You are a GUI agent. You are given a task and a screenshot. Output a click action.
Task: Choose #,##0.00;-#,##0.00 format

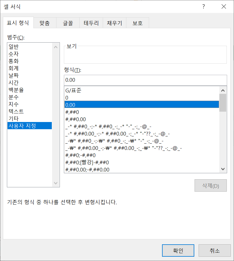point(142,169)
